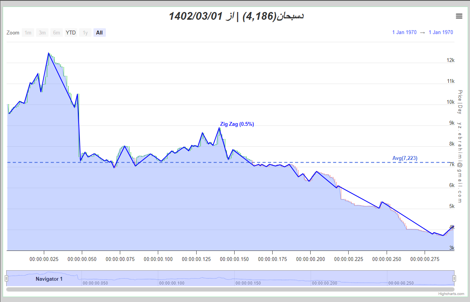Viewport: 470px width, 302px height.
Task: Click the 6k price axis label
Action: [452, 185]
